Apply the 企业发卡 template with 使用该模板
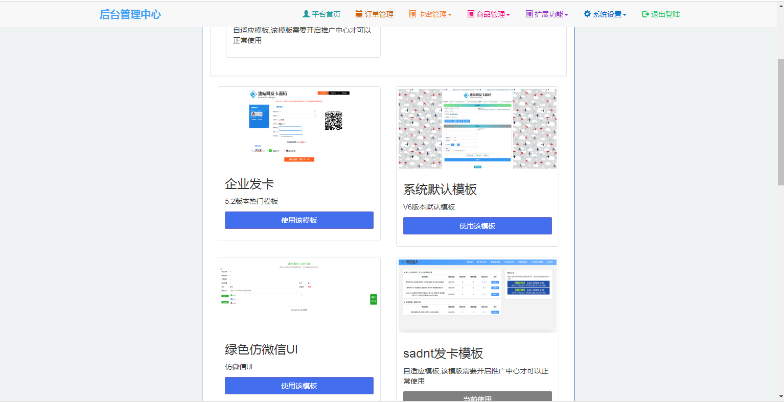The image size is (784, 402). pos(299,220)
